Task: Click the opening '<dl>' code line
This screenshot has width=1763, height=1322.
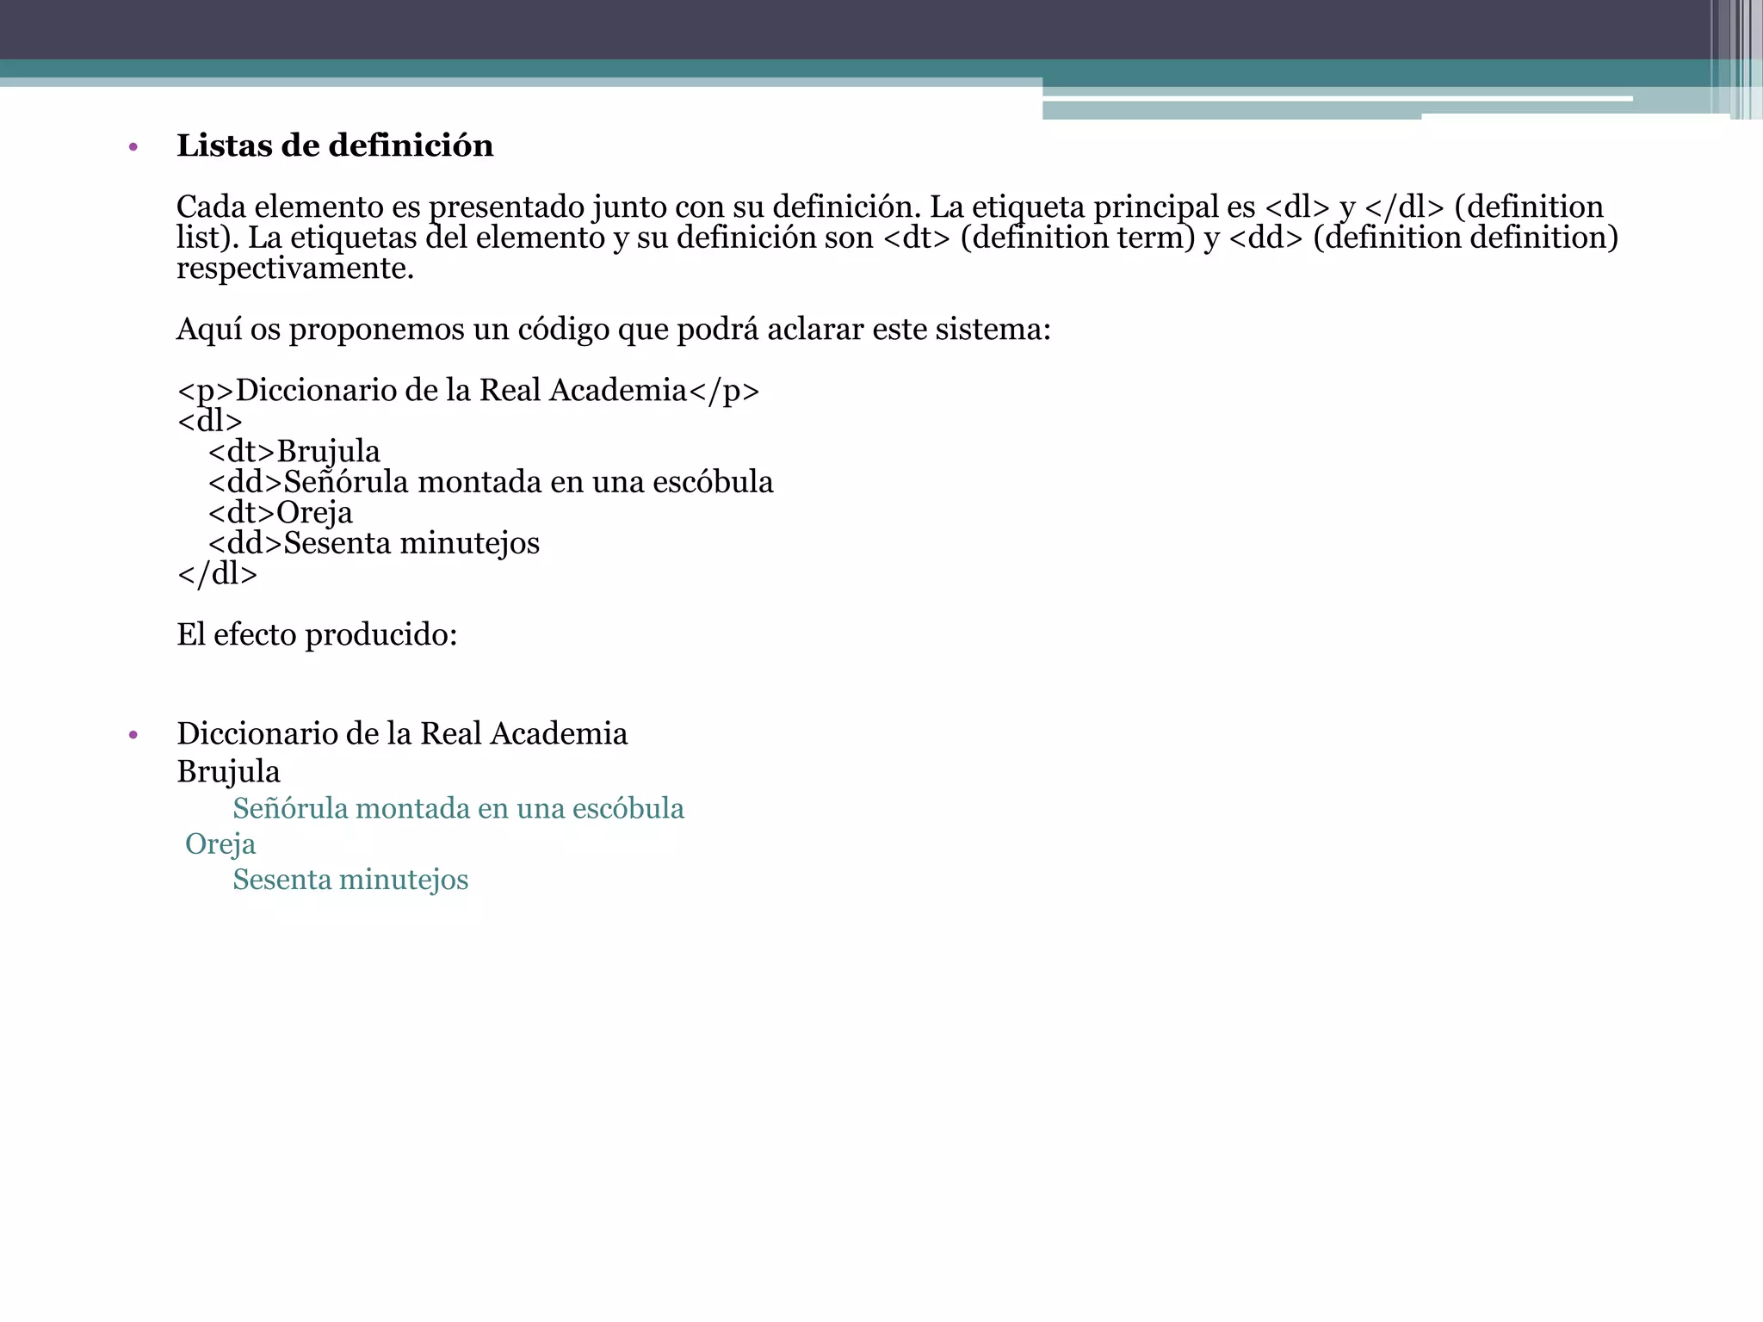Action: [210, 421]
